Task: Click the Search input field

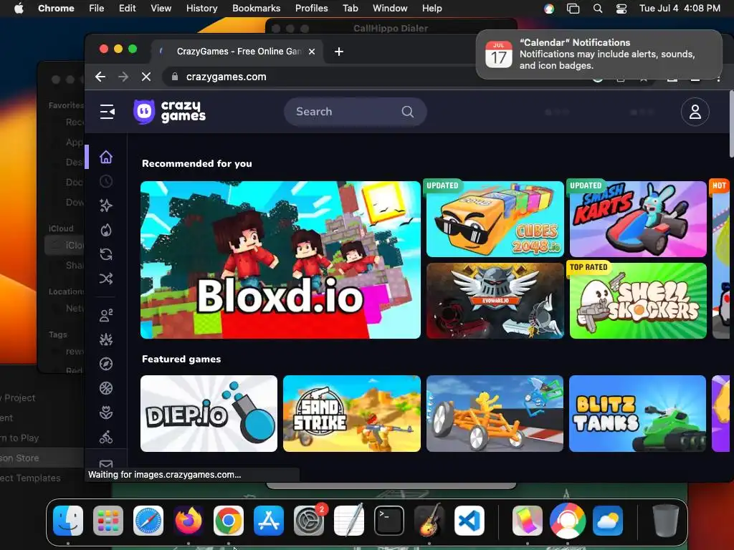Action: click(356, 112)
